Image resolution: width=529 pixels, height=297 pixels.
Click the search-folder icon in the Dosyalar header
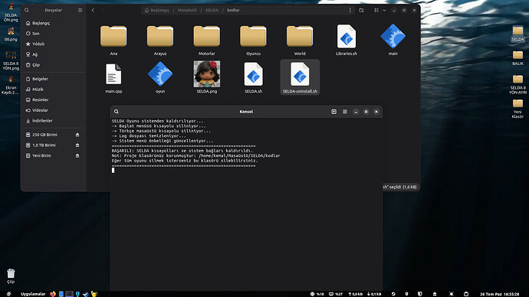pos(361,10)
